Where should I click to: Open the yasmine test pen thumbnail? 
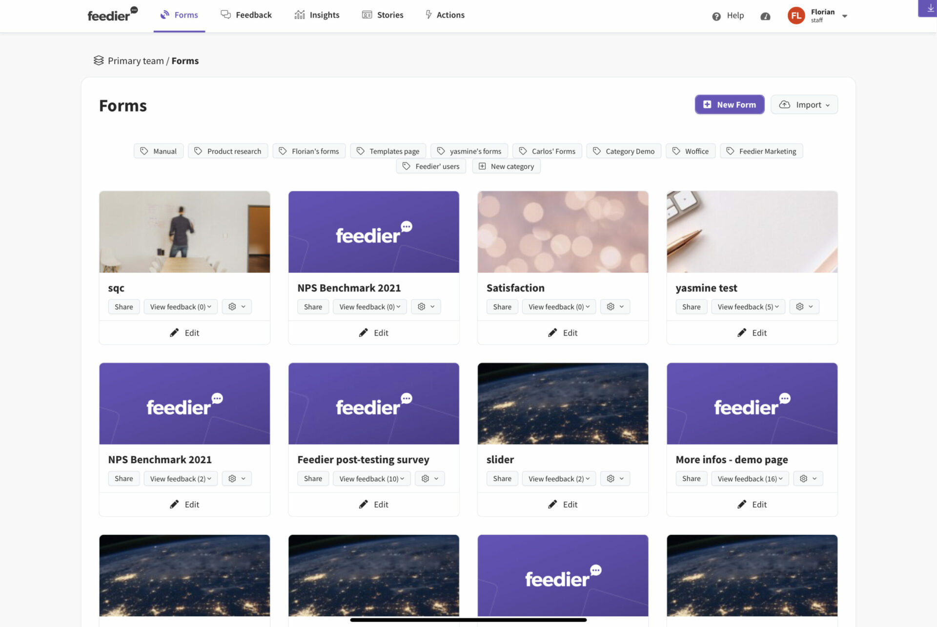(752, 232)
